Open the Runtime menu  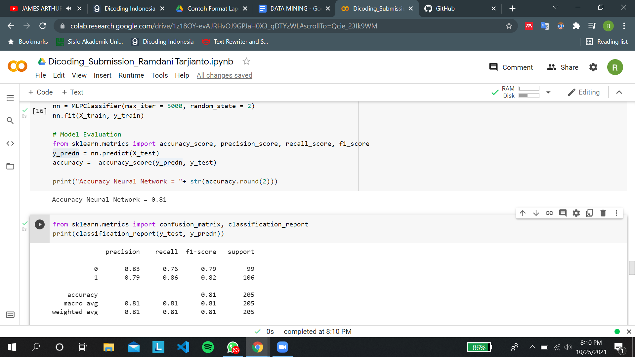(x=131, y=75)
